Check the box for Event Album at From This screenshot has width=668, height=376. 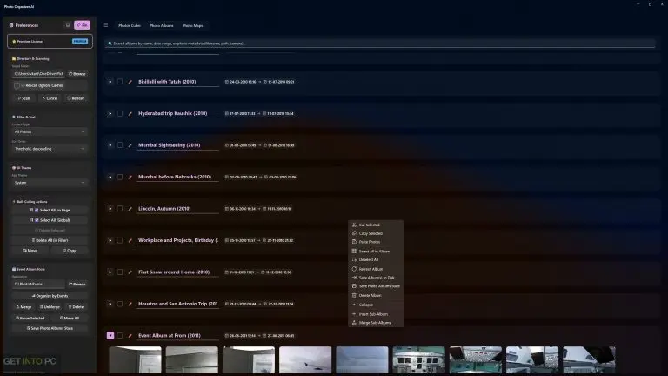click(120, 335)
